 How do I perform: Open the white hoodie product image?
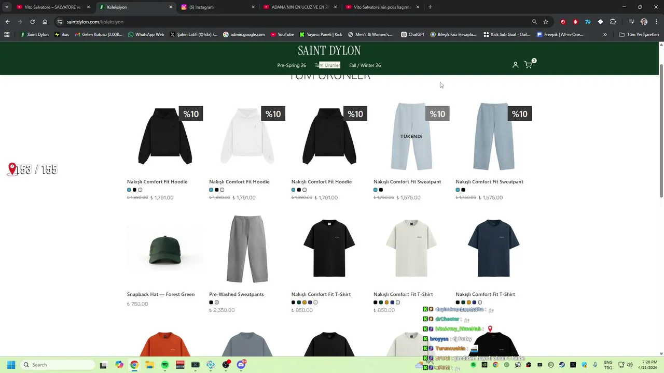click(247, 136)
